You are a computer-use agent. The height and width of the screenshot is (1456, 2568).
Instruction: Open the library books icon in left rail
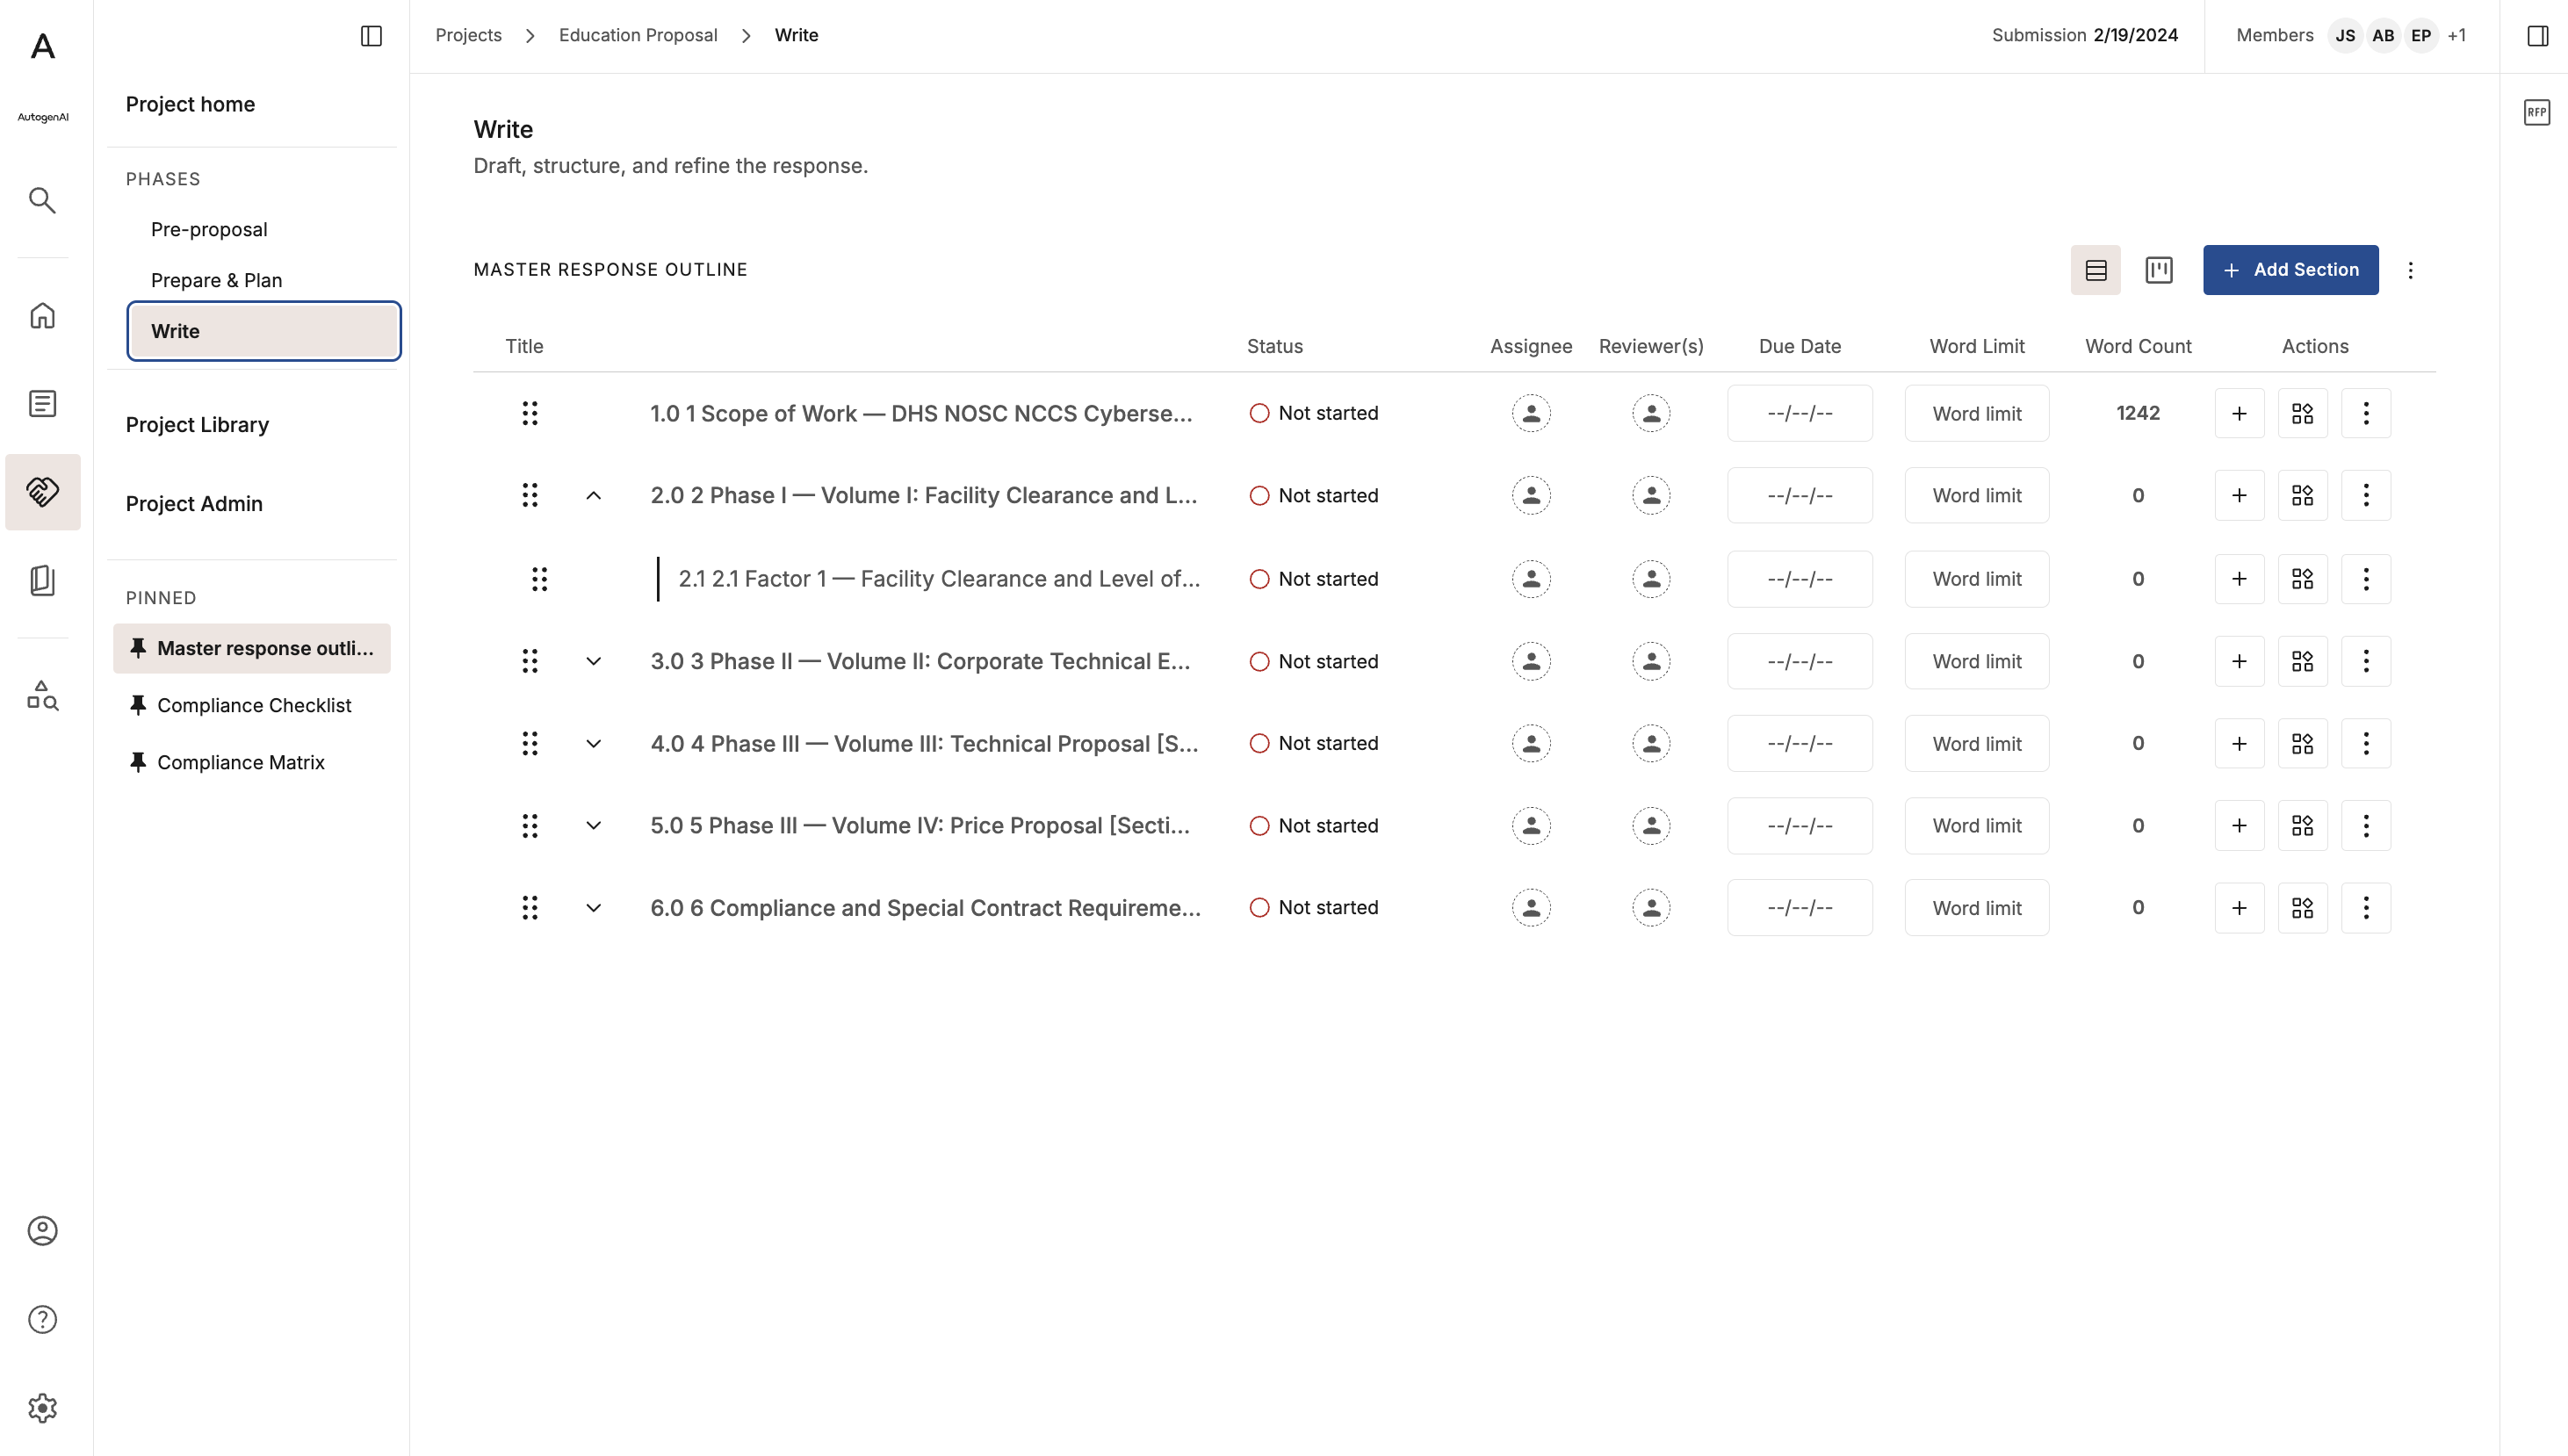click(x=43, y=580)
